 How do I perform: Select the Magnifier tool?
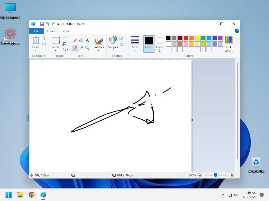87,48
